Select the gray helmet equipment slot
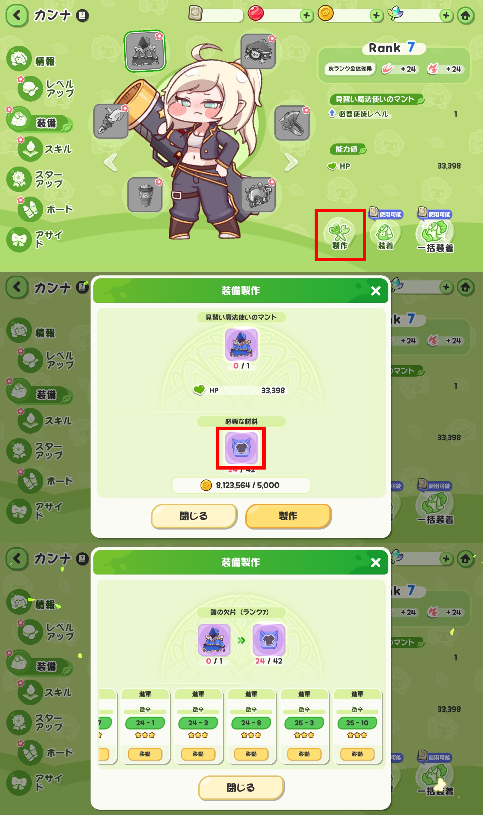This screenshot has height=815, width=483. [292, 123]
